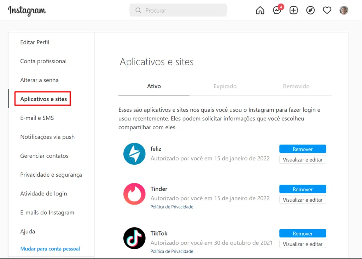Click Visualizar e editar for feliz

(x=302, y=159)
